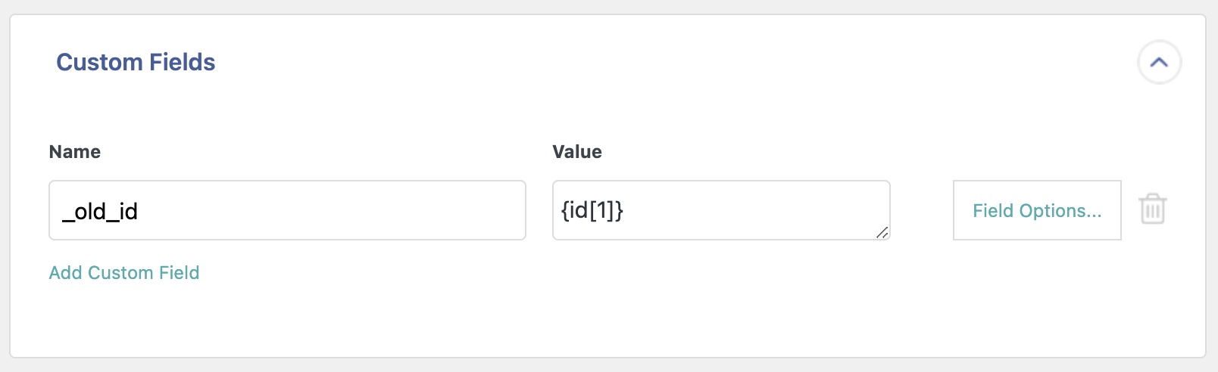Click the Name input containing _old_id
Screen dimensions: 1218x372
pyautogui.click(x=287, y=210)
